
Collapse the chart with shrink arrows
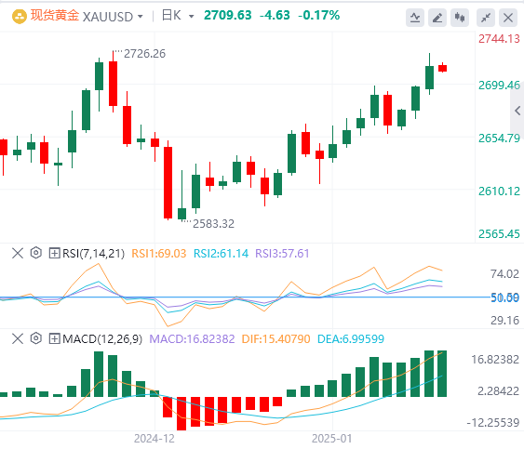tap(486, 18)
